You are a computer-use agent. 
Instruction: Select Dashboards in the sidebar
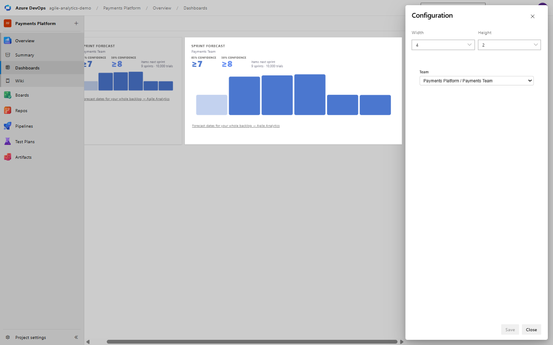click(x=42, y=68)
